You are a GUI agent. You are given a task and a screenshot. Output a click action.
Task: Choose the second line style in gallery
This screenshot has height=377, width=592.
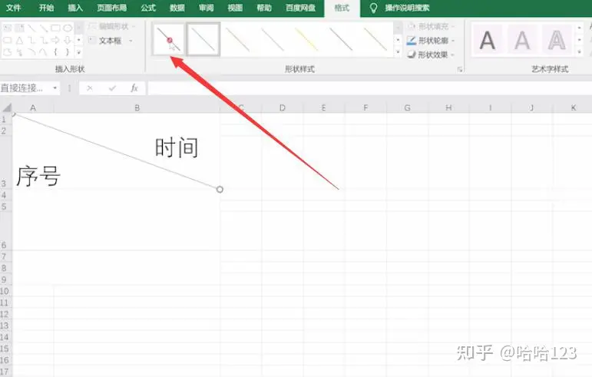pyautogui.click(x=203, y=39)
